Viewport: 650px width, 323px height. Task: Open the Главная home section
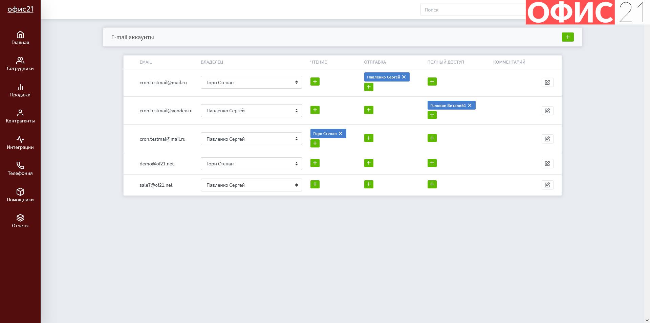(20, 38)
